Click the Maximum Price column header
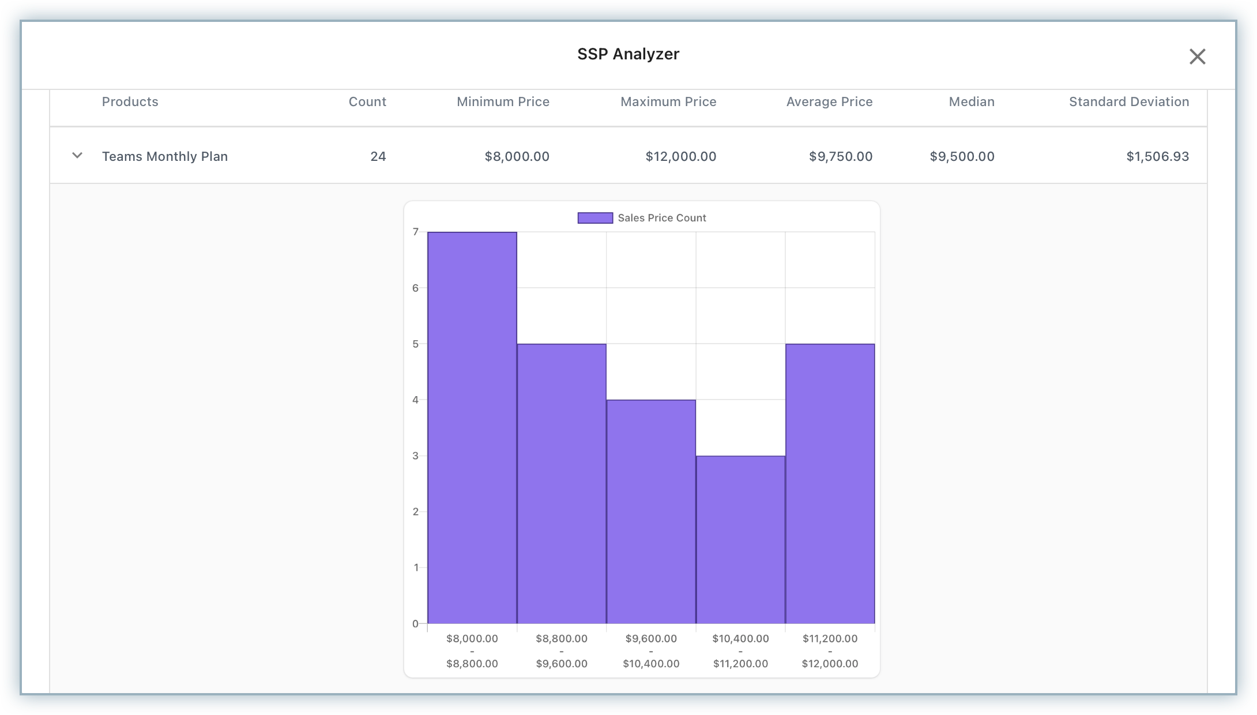 pyautogui.click(x=668, y=102)
